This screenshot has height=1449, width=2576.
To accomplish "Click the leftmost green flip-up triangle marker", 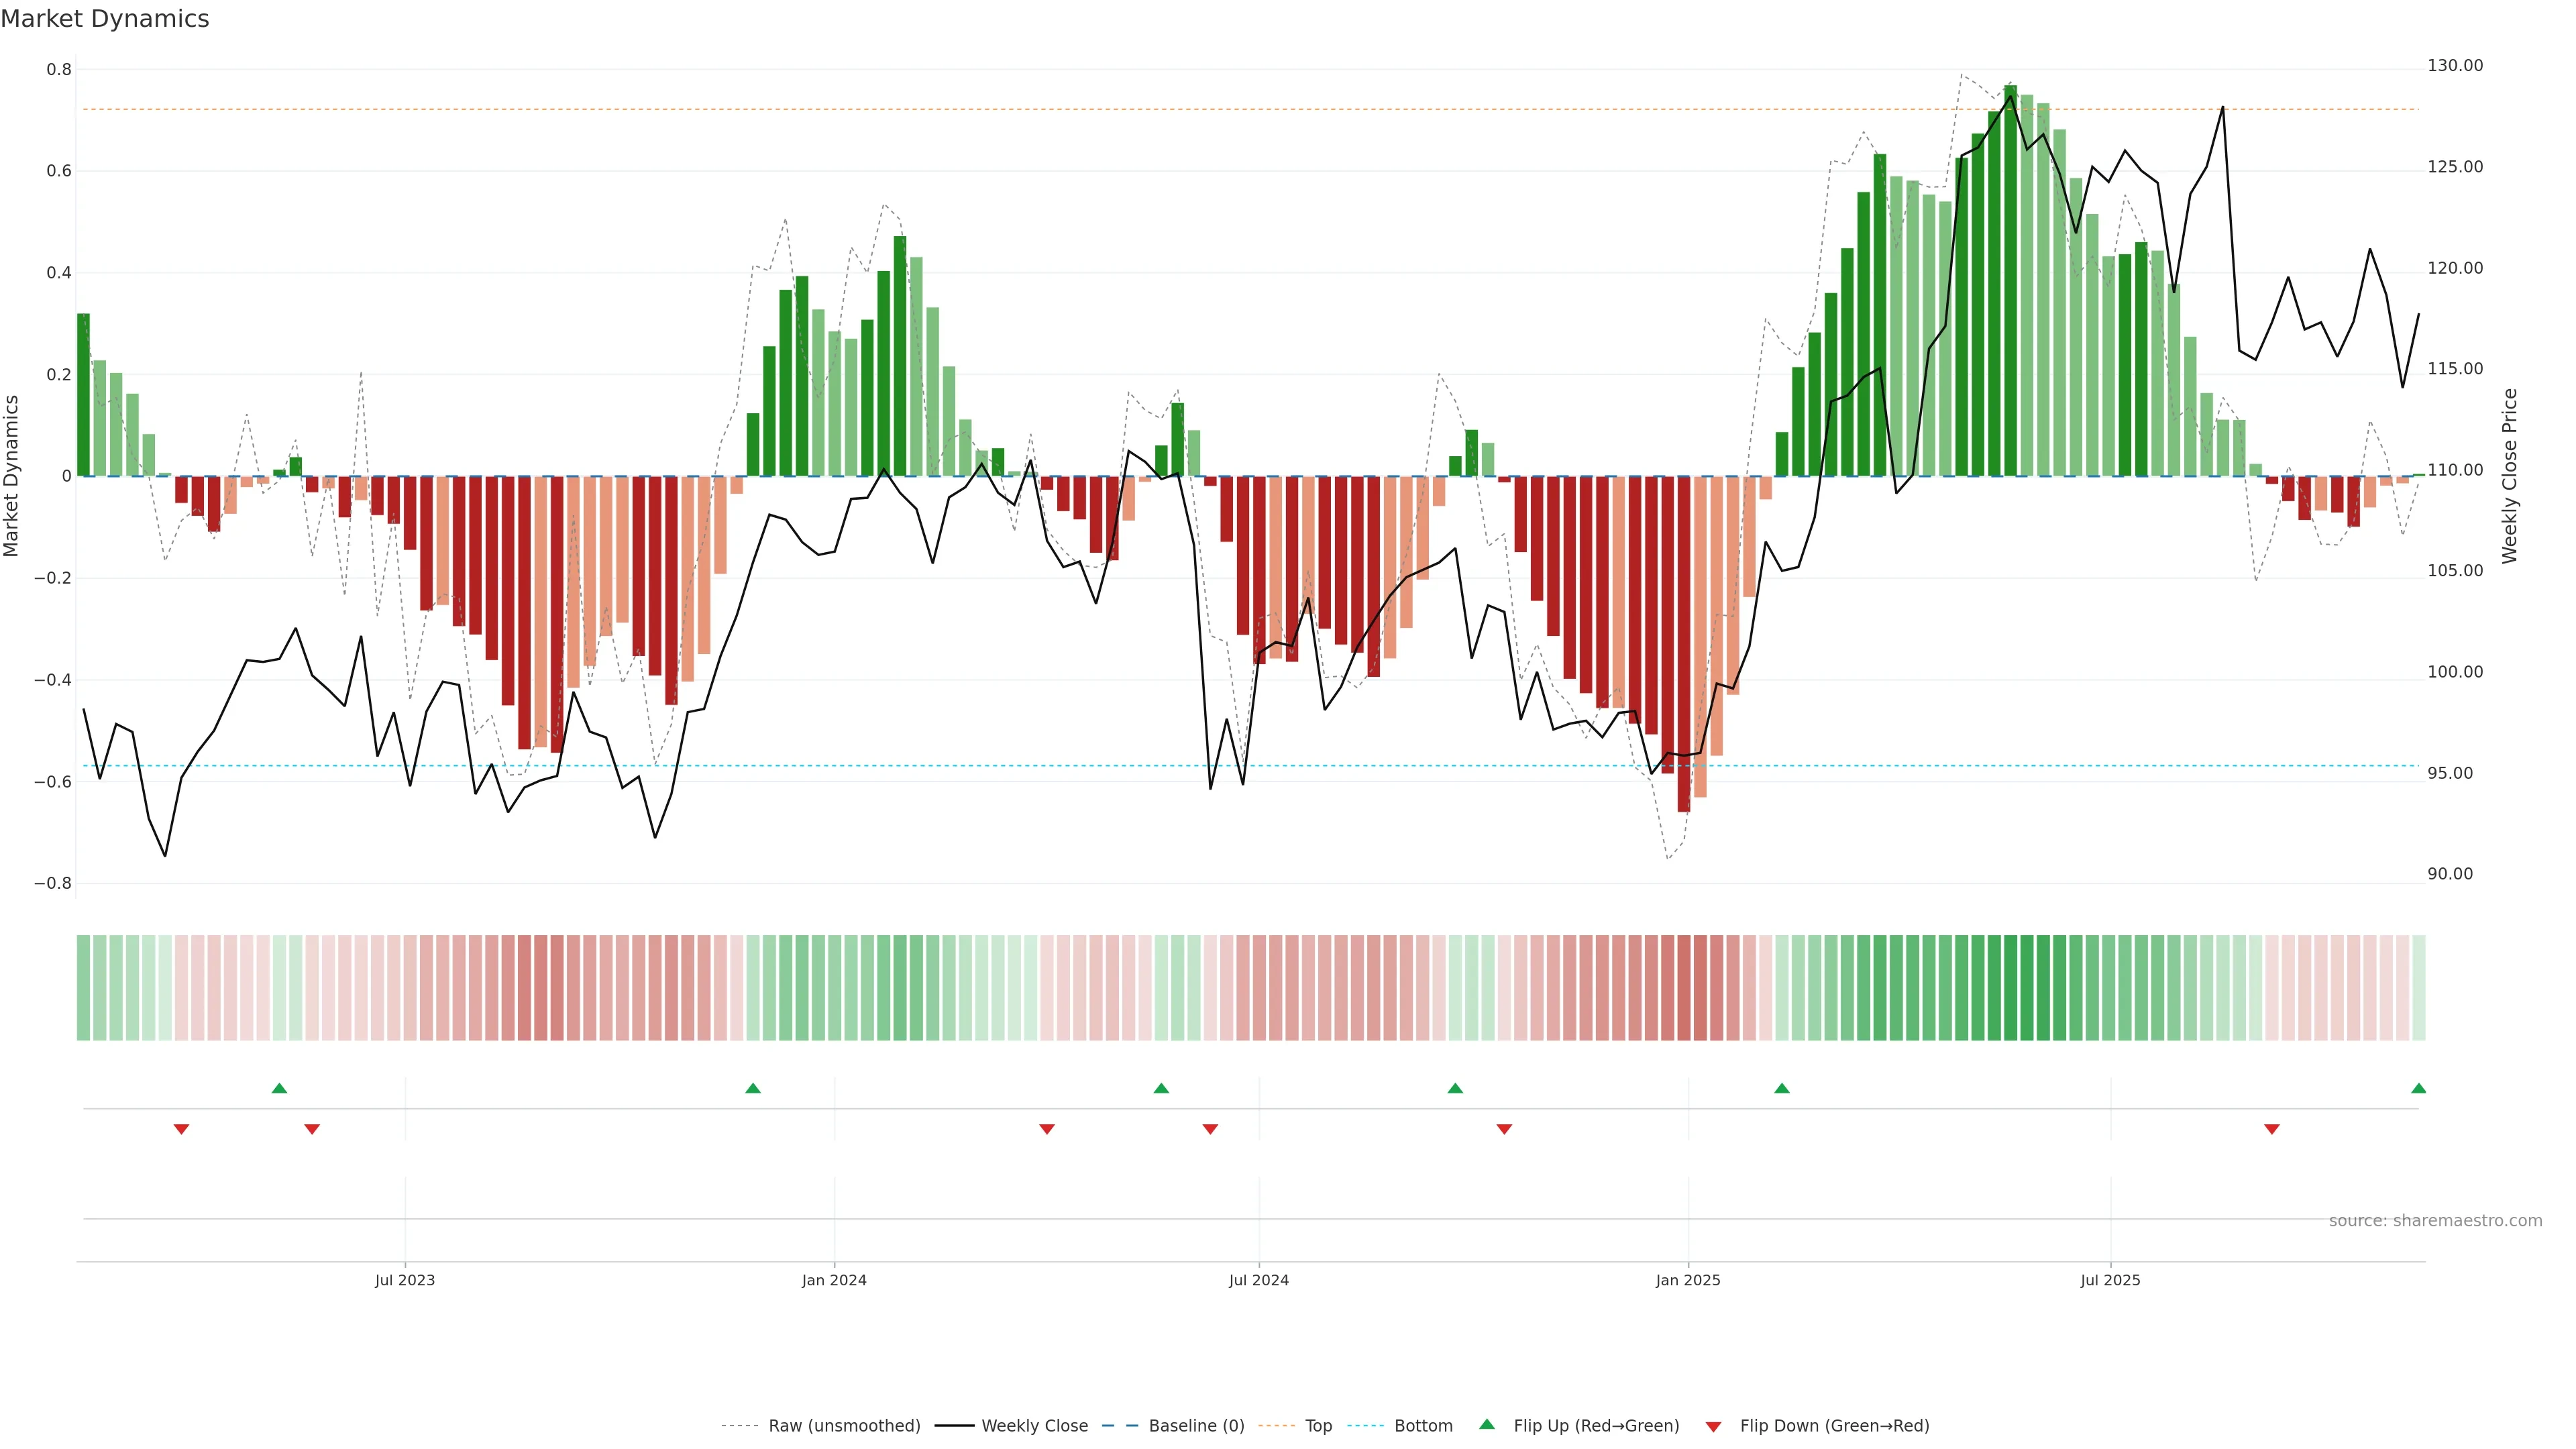I will coord(279,1088).
